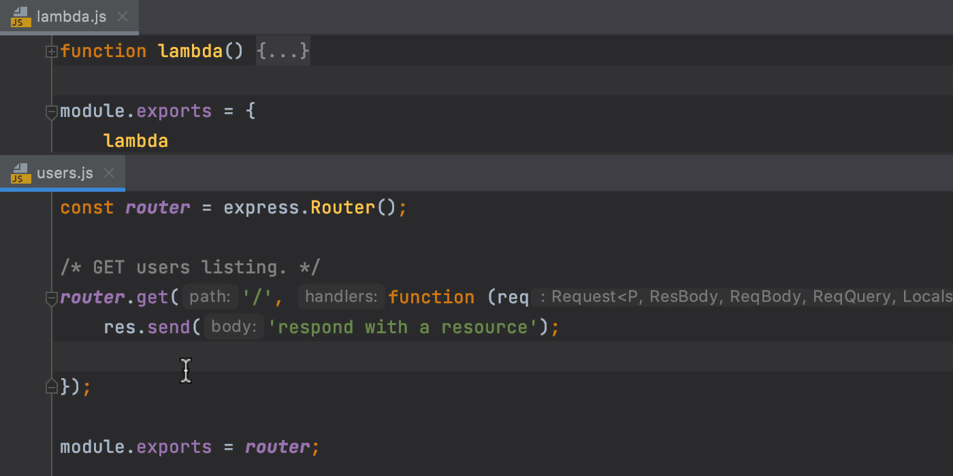Viewport: 953px width, 476px height.
Task: Click the path: parameter hint
Action: [210, 296]
